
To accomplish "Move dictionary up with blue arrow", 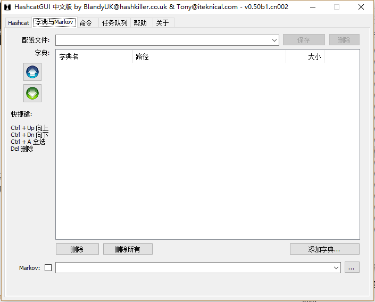I will 32,72.
